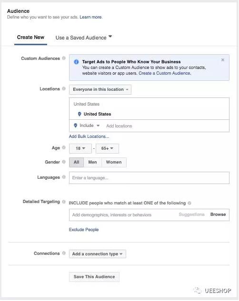Click info icon after 'ONE of the following'

[x=189, y=203]
